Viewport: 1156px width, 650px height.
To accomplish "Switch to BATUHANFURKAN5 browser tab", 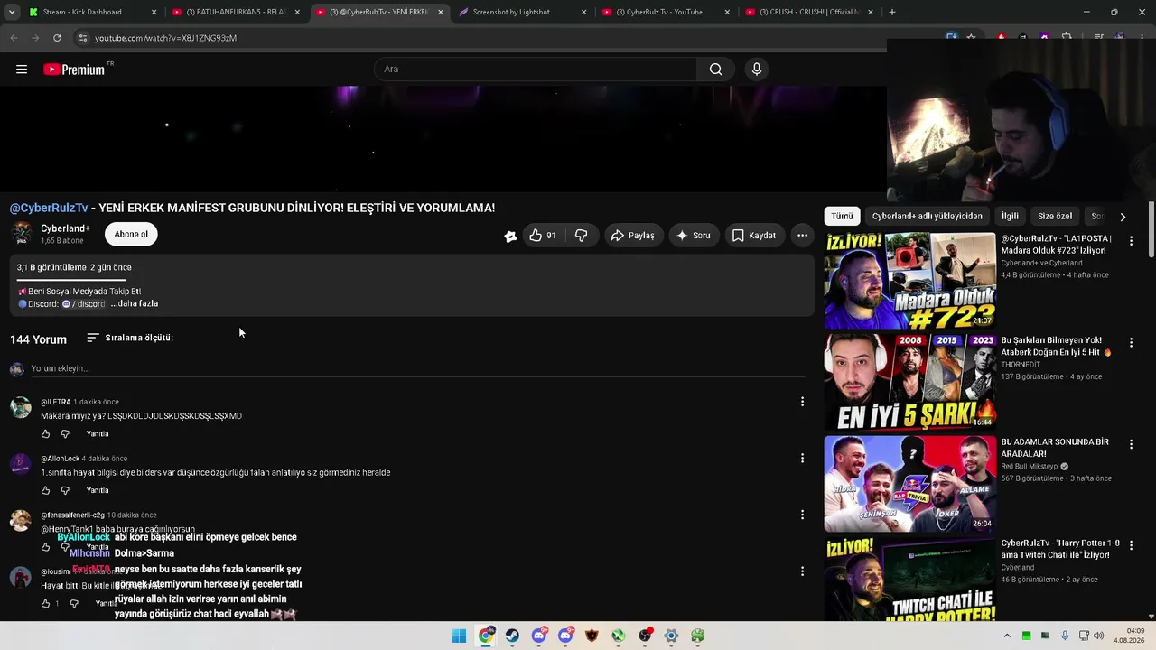I will (x=237, y=12).
